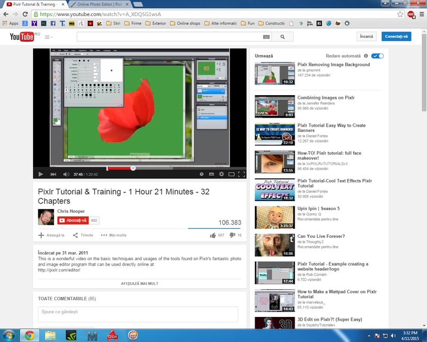This screenshot has height=342, width=427.
Task: Open Can You Live Forever? video
Action: pyautogui.click(x=321, y=236)
